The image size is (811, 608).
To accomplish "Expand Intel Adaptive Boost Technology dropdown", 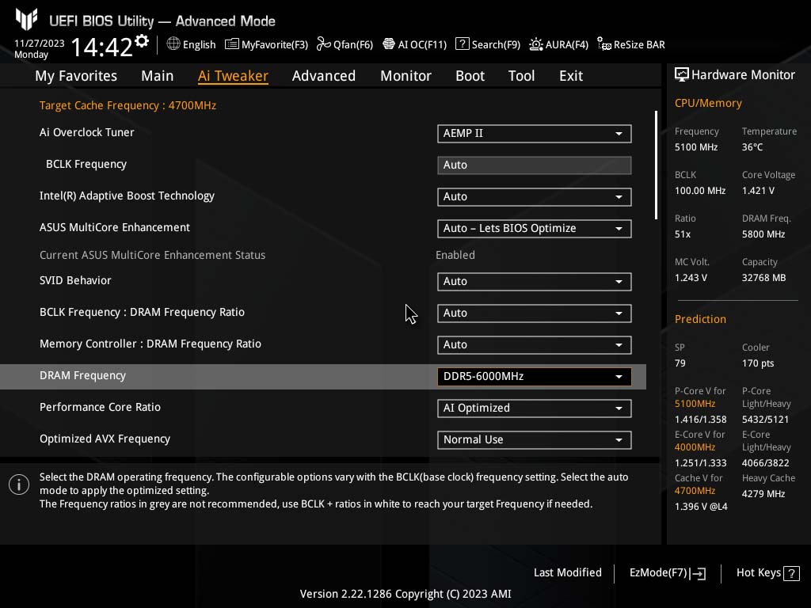I will point(534,197).
